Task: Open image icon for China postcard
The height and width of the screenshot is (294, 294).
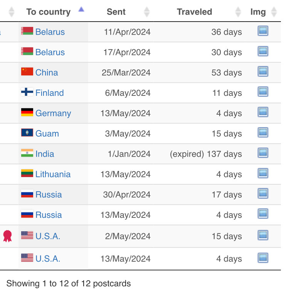Action: pos(263,72)
